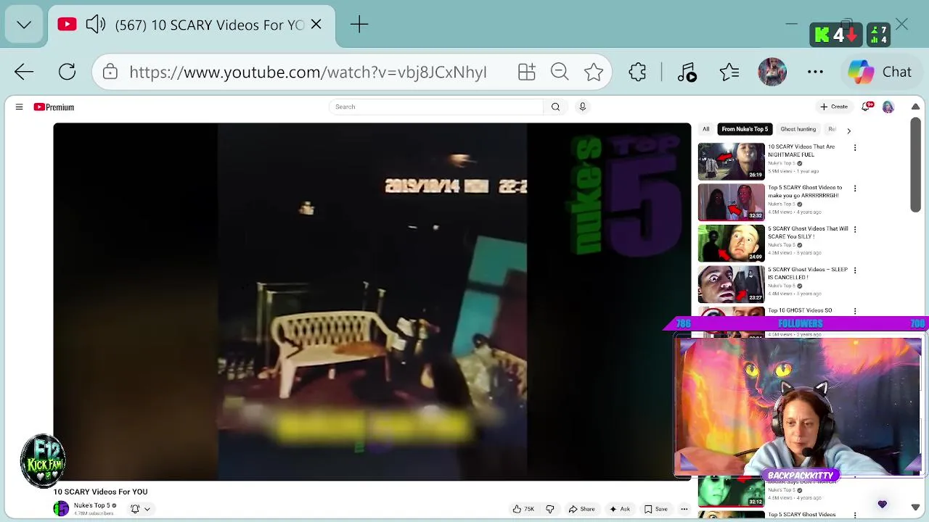The image size is (929, 522).
Task: Open options for the Top 10 GHOST Videos entry
Action: pyautogui.click(x=855, y=311)
